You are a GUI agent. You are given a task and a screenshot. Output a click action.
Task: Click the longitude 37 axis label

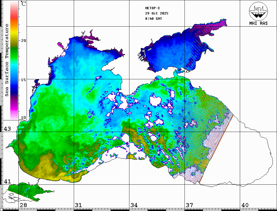[x=189, y=205]
